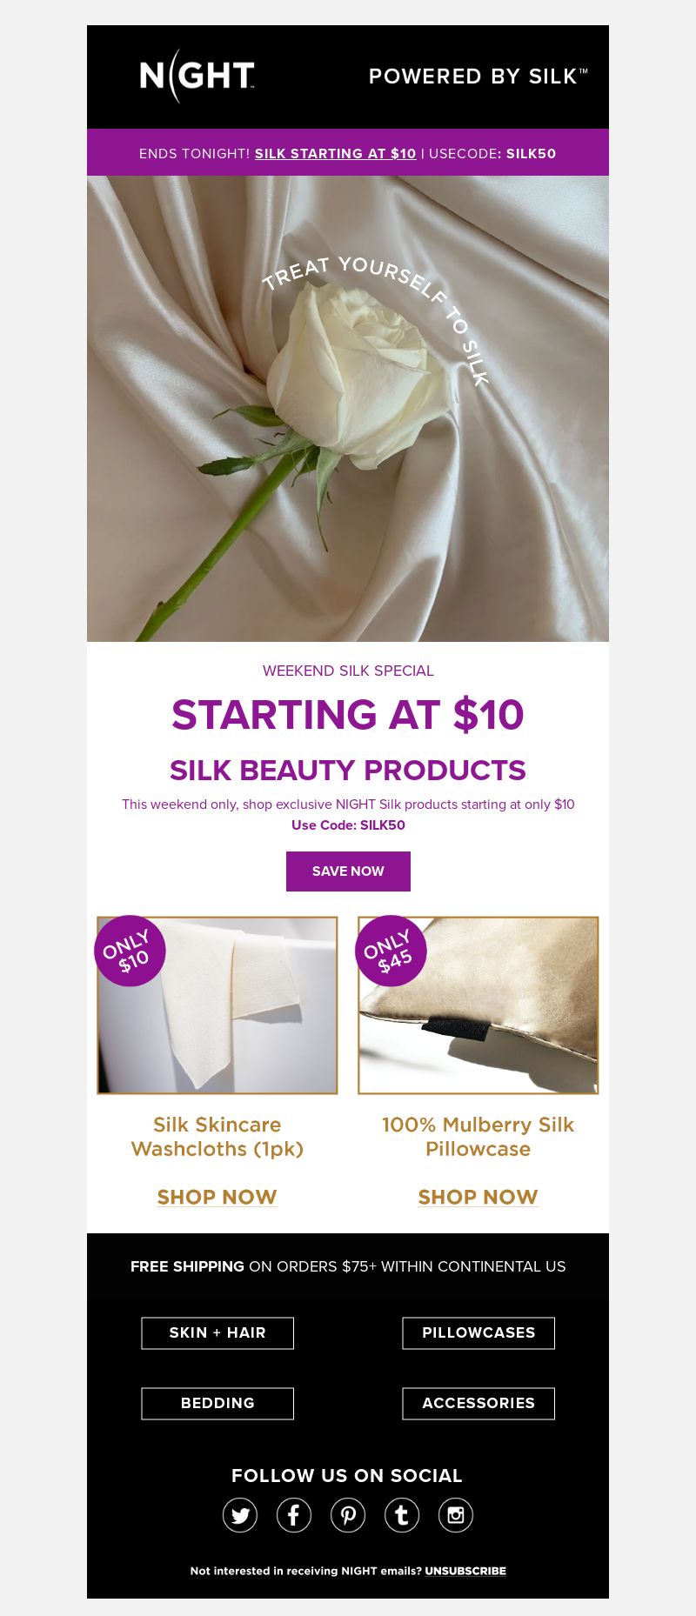696x1616 pixels.
Task: Click the ONLY $10 purple badge
Action: point(130,951)
